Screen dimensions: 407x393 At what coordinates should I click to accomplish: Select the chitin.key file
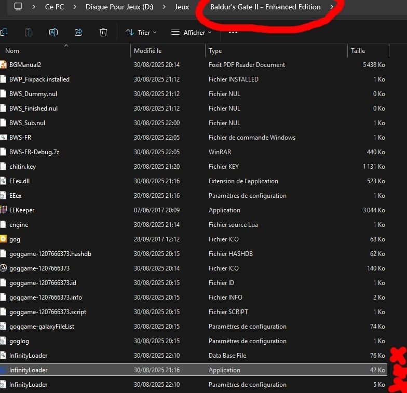[x=22, y=166]
